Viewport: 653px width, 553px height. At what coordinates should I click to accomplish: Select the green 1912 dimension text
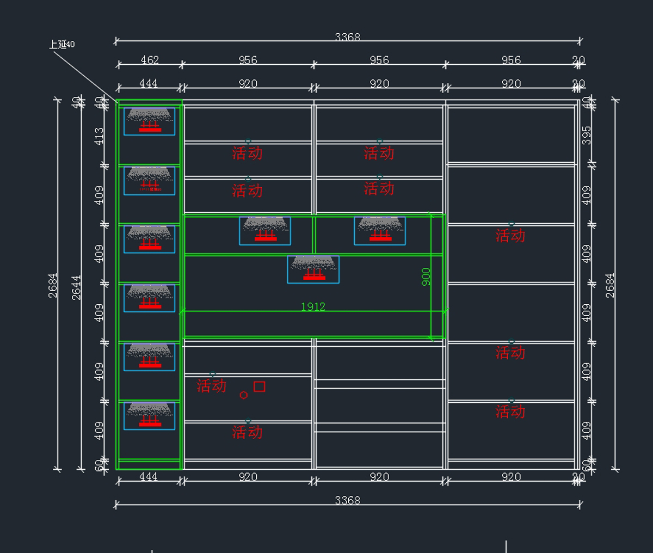(313, 307)
